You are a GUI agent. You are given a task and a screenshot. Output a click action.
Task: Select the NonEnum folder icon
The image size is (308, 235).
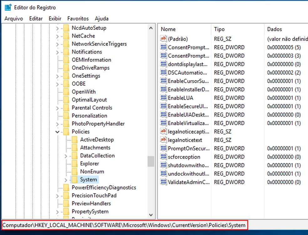pos(74,172)
